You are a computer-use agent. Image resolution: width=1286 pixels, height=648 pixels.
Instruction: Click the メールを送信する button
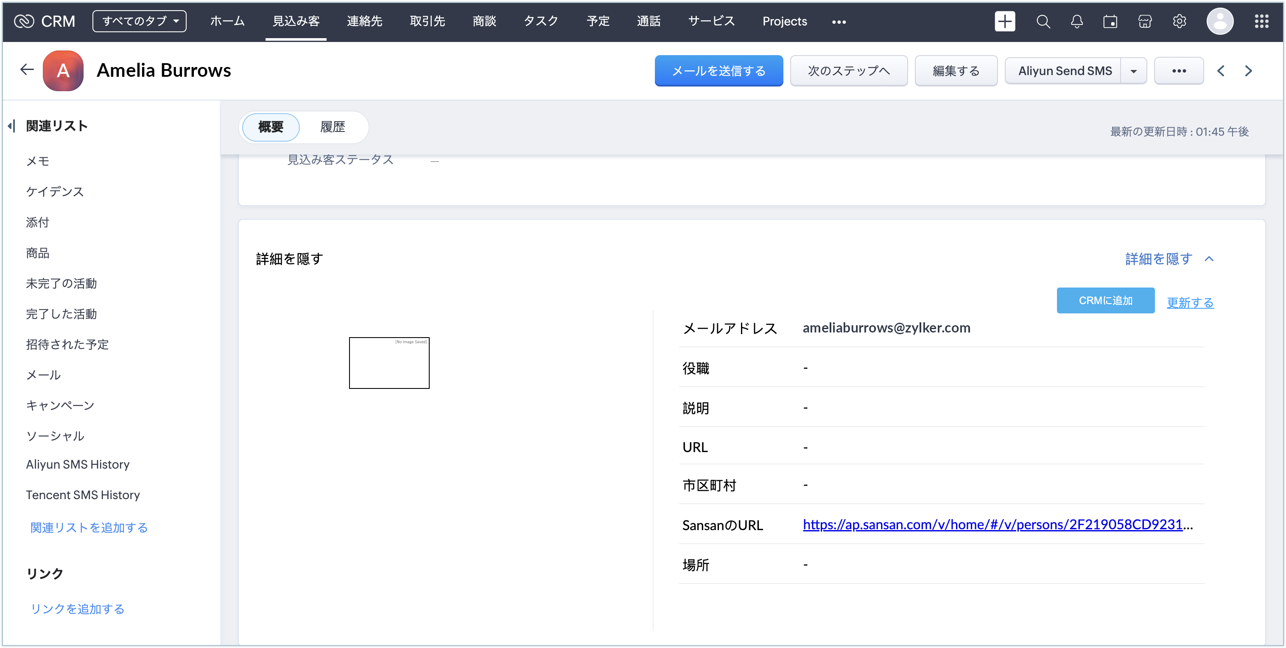point(718,71)
